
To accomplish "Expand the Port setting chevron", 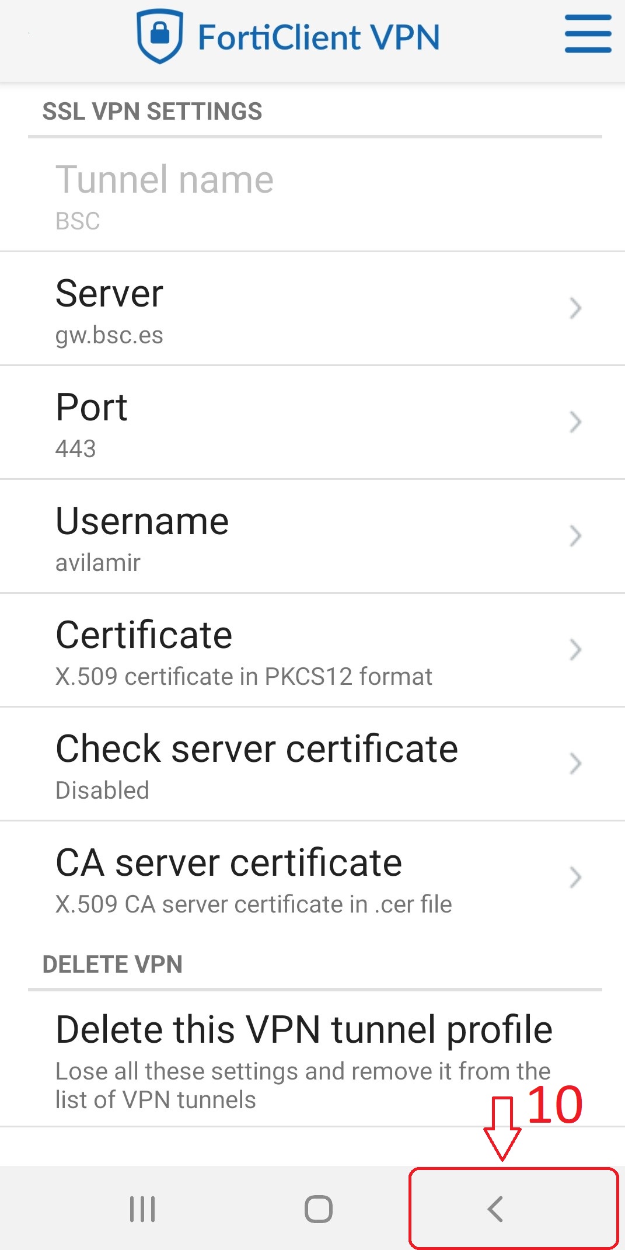I will 575,422.
